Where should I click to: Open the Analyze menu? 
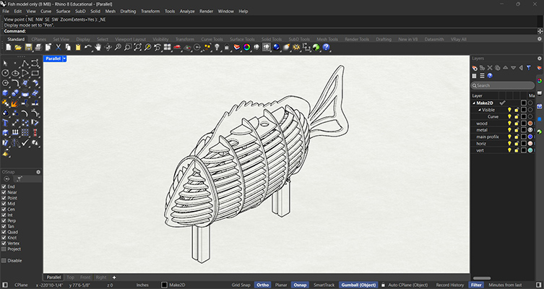(x=186, y=12)
